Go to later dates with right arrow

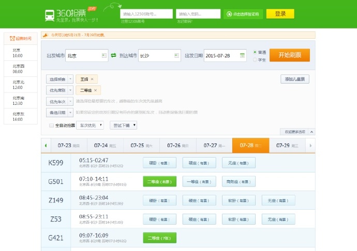(310, 146)
